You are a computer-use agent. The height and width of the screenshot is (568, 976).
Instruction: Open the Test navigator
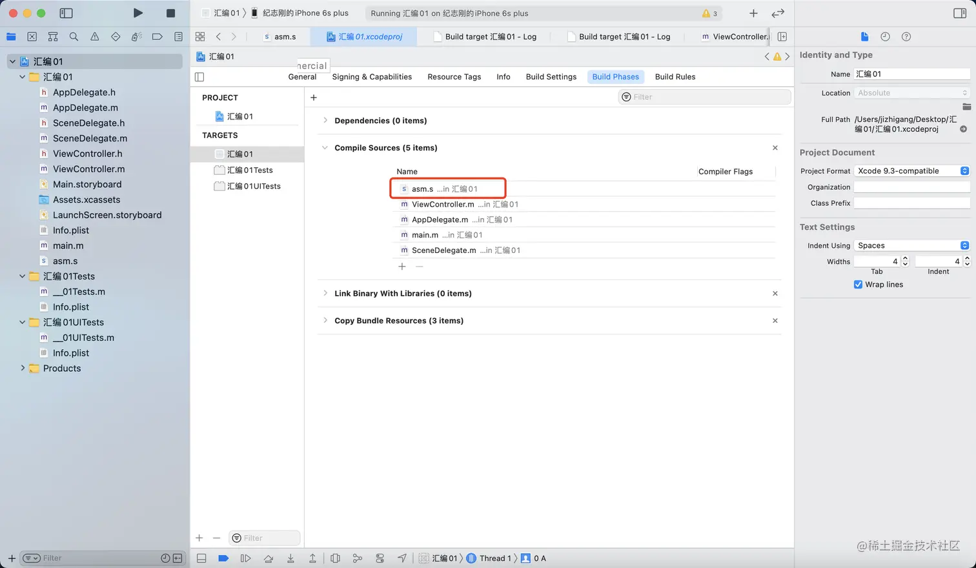116,37
